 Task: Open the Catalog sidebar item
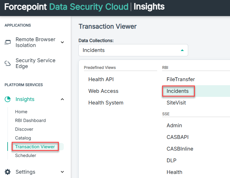tap(23, 138)
